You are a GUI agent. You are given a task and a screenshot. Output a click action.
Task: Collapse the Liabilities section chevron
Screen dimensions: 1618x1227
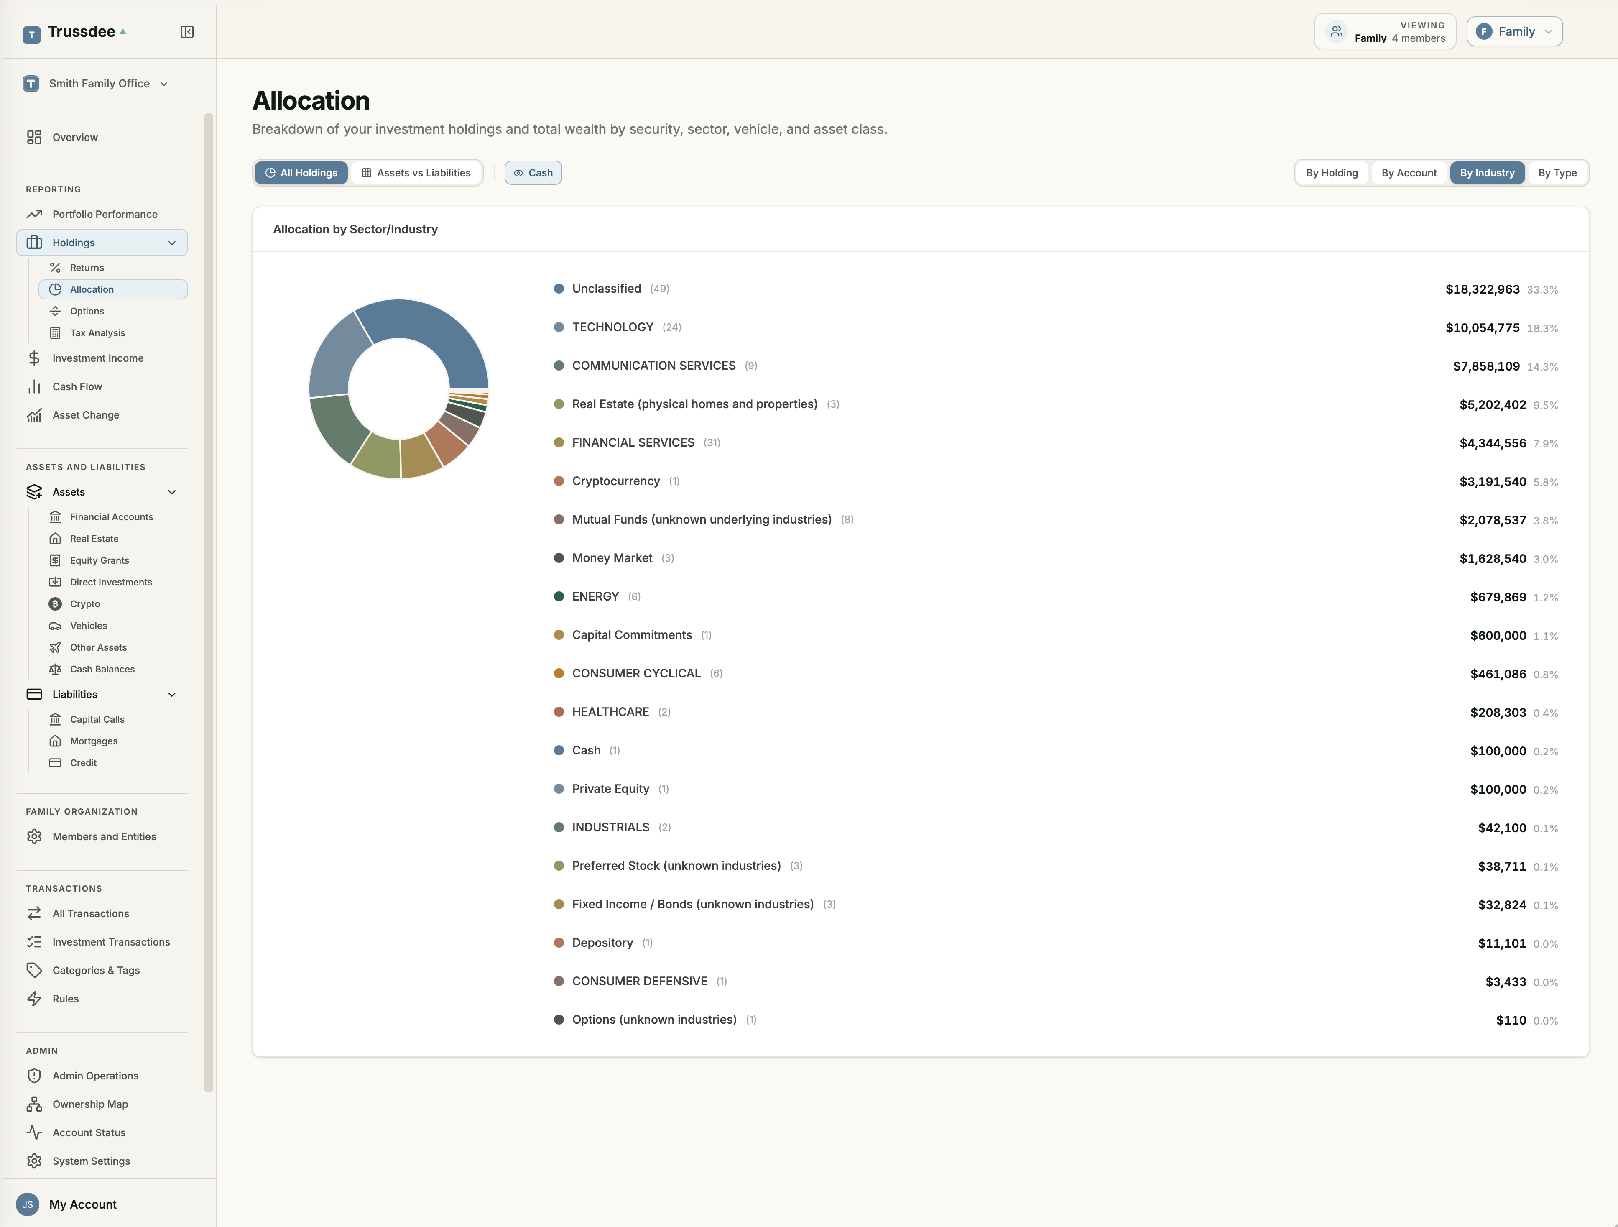(172, 695)
